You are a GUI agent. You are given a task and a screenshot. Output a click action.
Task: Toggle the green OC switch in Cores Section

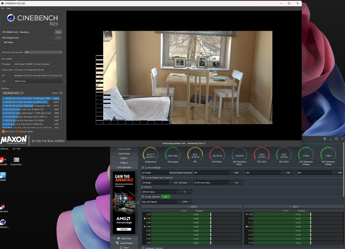pos(166,197)
